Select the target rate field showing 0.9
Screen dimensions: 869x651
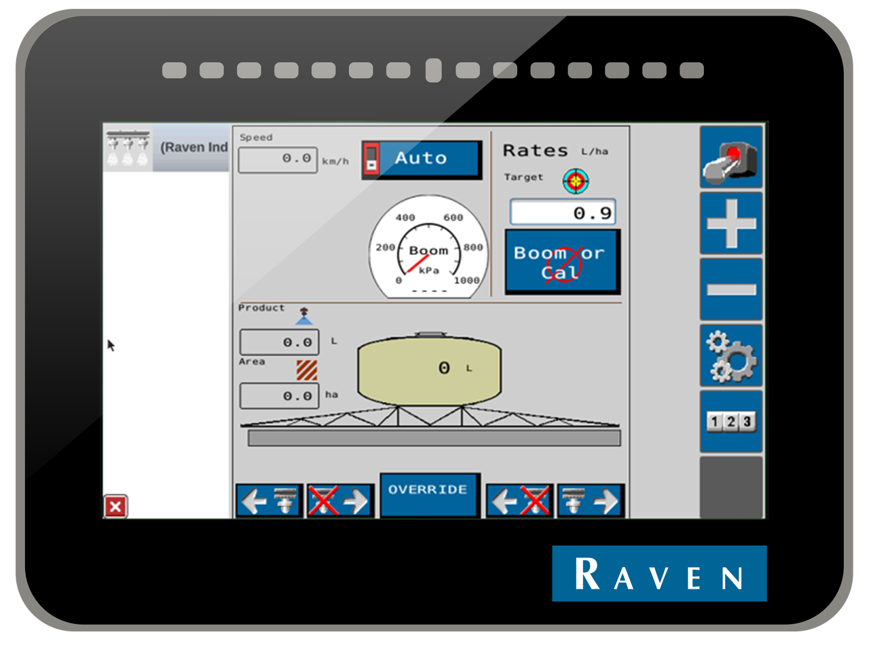(563, 212)
